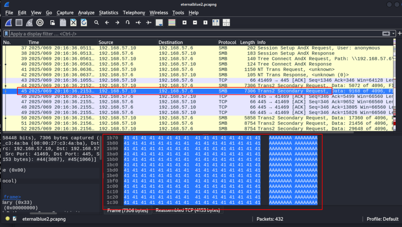
Task: Open the Help menu
Action: [x=194, y=13]
